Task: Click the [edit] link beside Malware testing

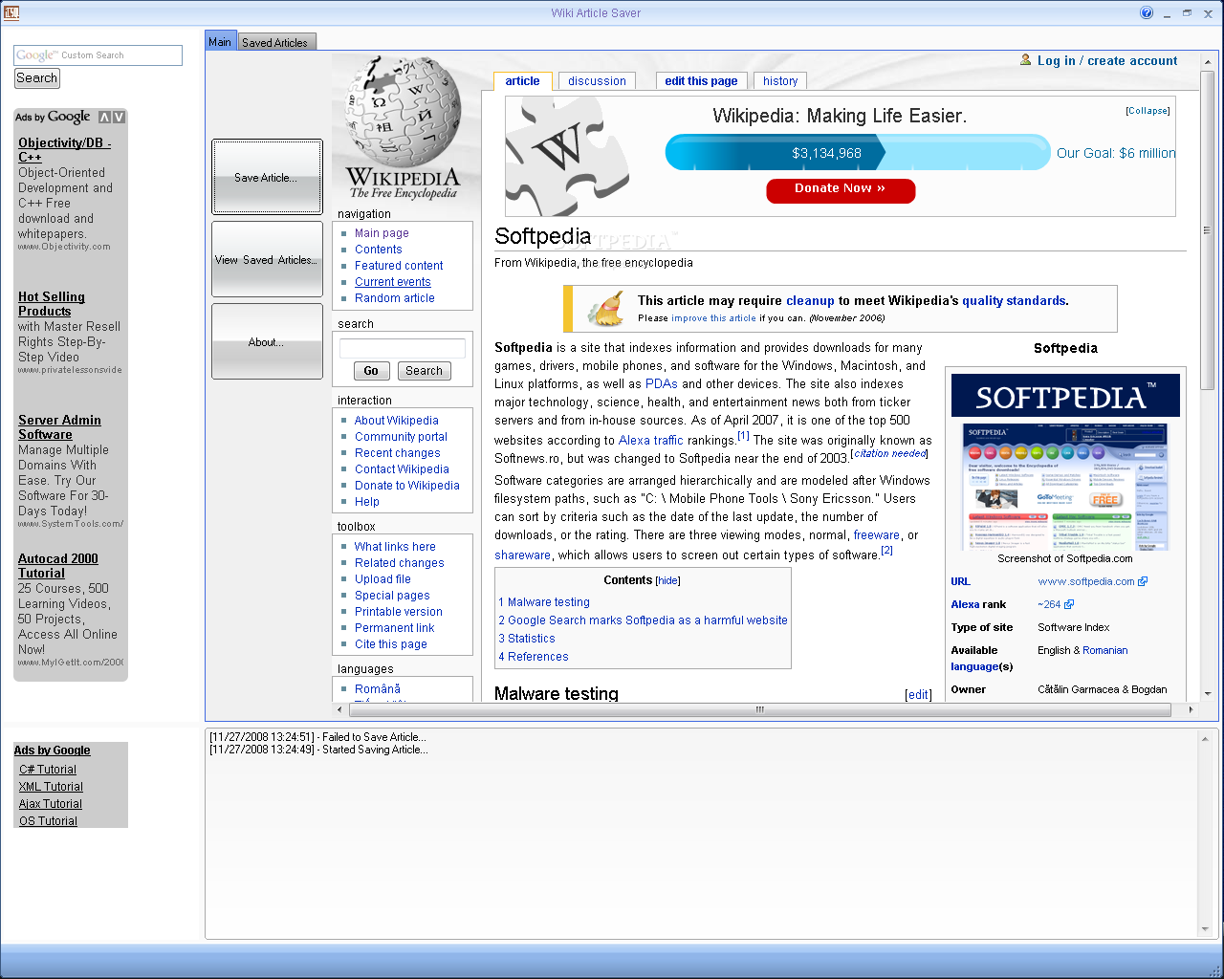Action: [918, 695]
